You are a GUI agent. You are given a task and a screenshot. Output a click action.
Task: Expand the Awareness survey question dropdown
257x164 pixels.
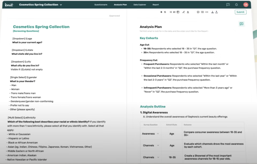[158, 134]
